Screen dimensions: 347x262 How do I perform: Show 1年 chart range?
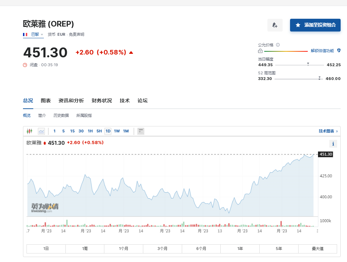tap(240, 249)
